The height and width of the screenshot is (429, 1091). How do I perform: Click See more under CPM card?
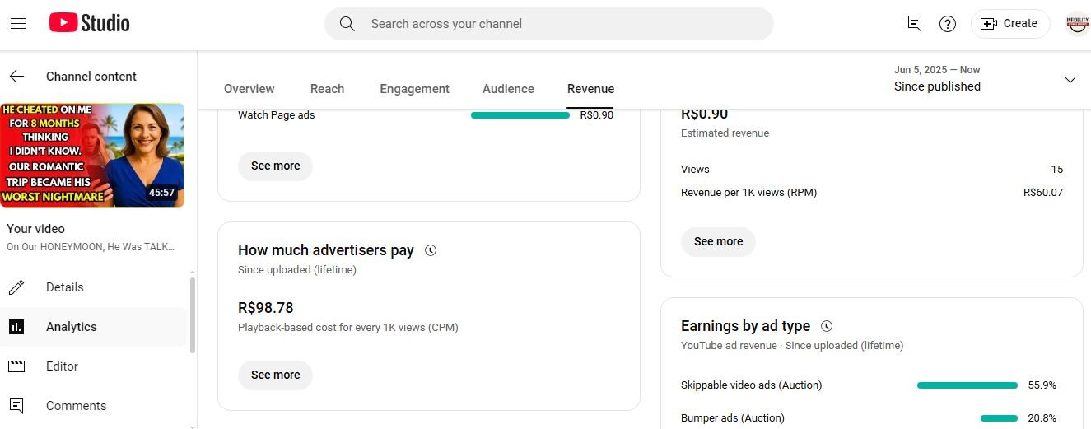(x=275, y=375)
